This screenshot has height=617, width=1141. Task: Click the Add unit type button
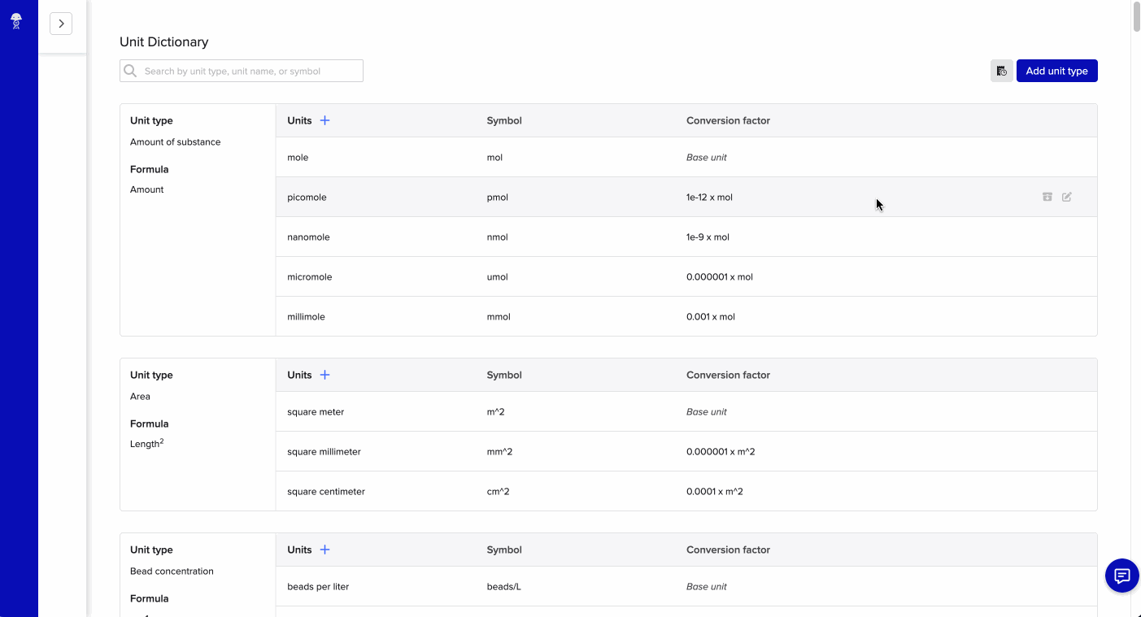(1056, 72)
